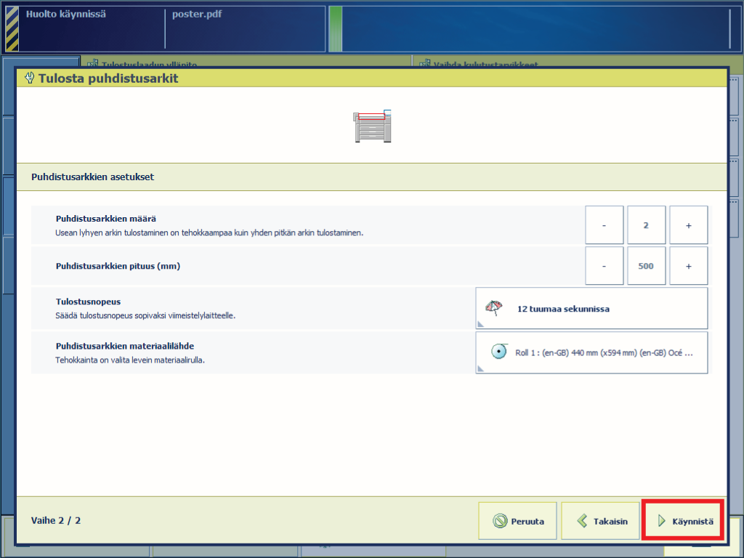Click the green Takaisin back arrow icon

coord(582,521)
